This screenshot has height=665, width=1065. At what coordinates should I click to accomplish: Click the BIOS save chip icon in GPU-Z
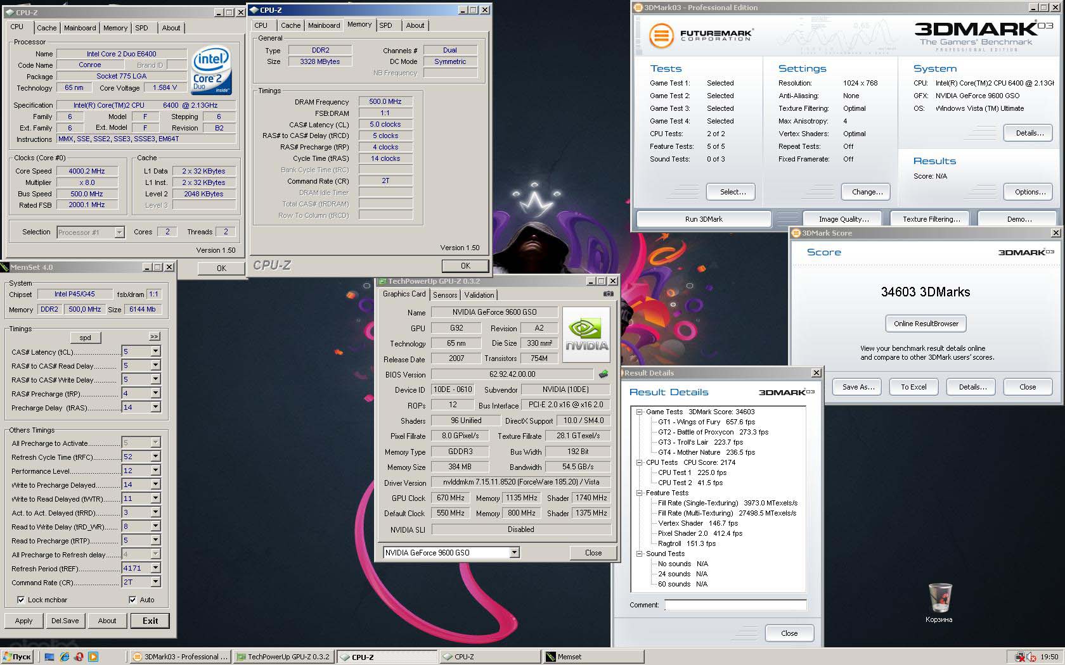[603, 374]
